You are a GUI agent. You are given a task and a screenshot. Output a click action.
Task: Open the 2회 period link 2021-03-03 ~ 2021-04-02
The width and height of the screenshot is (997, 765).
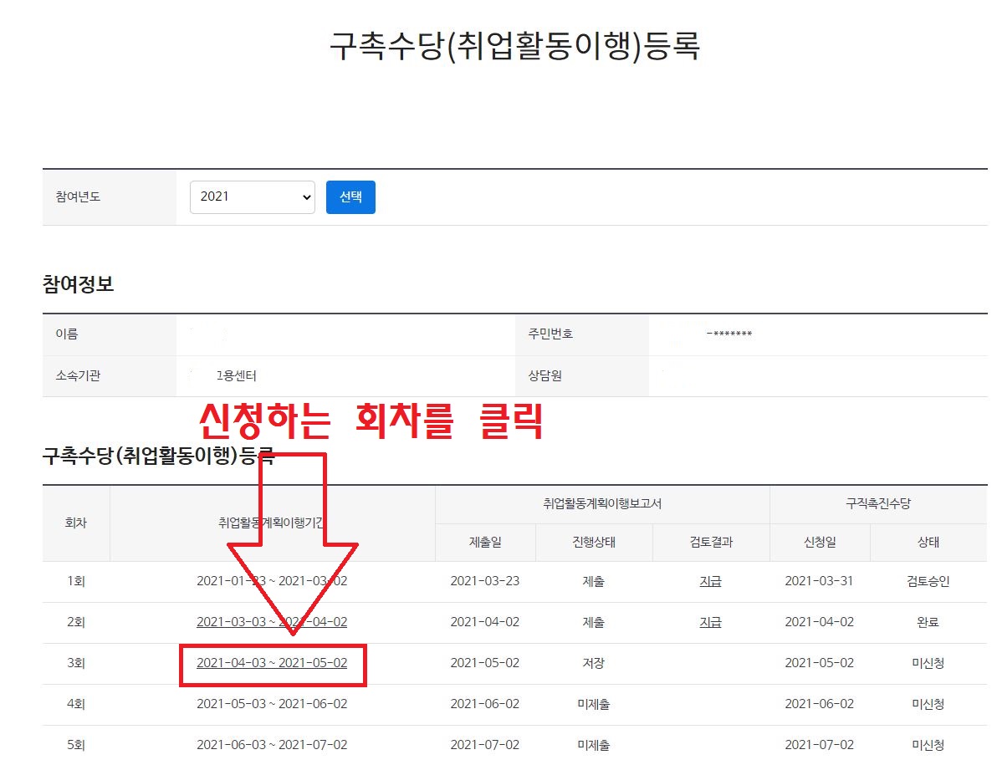tap(272, 622)
